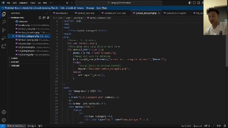
Task: Open the Selection menu
Action: 24,3
